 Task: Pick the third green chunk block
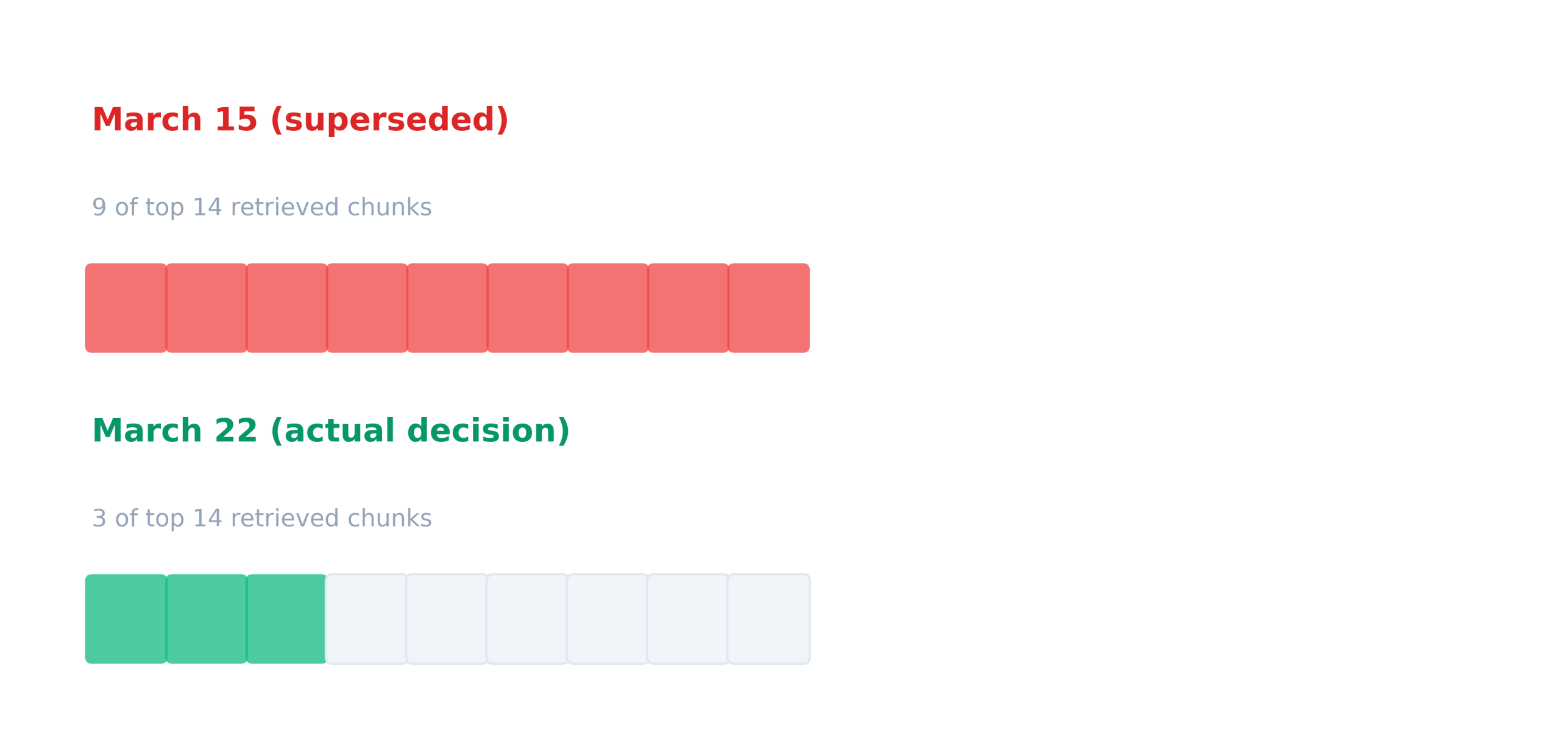click(x=286, y=619)
